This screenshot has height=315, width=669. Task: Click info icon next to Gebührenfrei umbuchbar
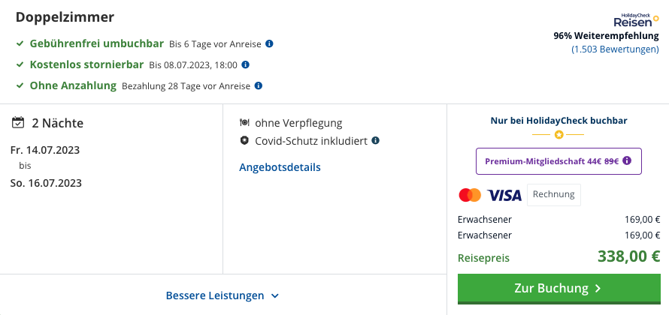pyautogui.click(x=269, y=43)
